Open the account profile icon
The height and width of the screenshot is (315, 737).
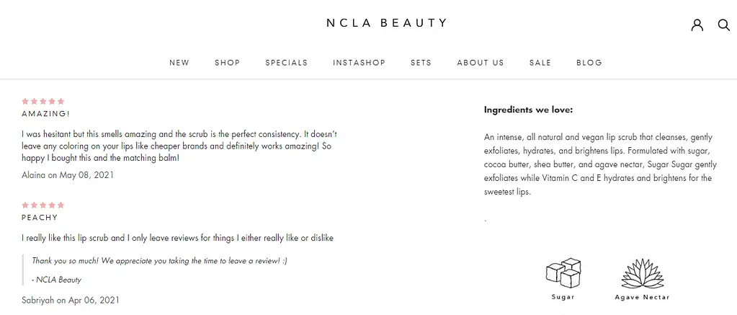pos(697,25)
